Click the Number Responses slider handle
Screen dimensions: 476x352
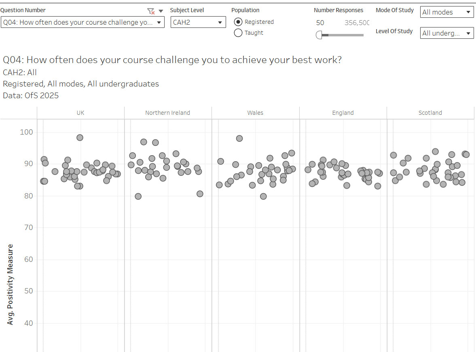tap(319, 36)
